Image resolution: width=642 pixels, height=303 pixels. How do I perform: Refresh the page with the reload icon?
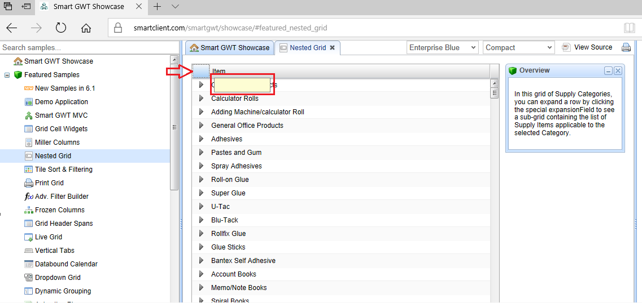coord(61,28)
